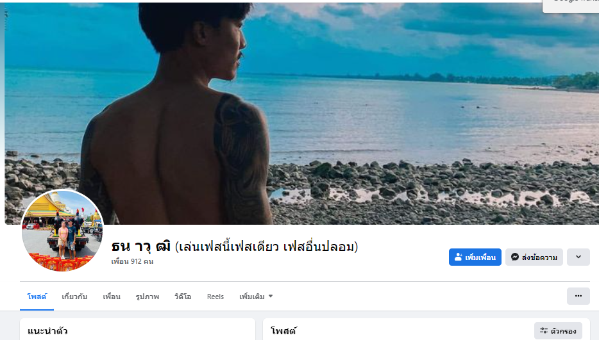Open the โพสต์ tab
The width and height of the screenshot is (599, 340).
click(37, 296)
